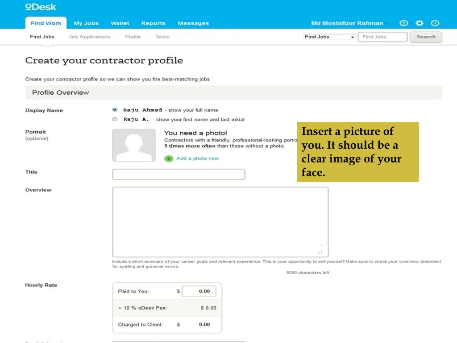Viewport: 457px width, 343px height.
Task: Click the '+ 10 % oDesk Fee:' label
Action: pyautogui.click(x=142, y=308)
